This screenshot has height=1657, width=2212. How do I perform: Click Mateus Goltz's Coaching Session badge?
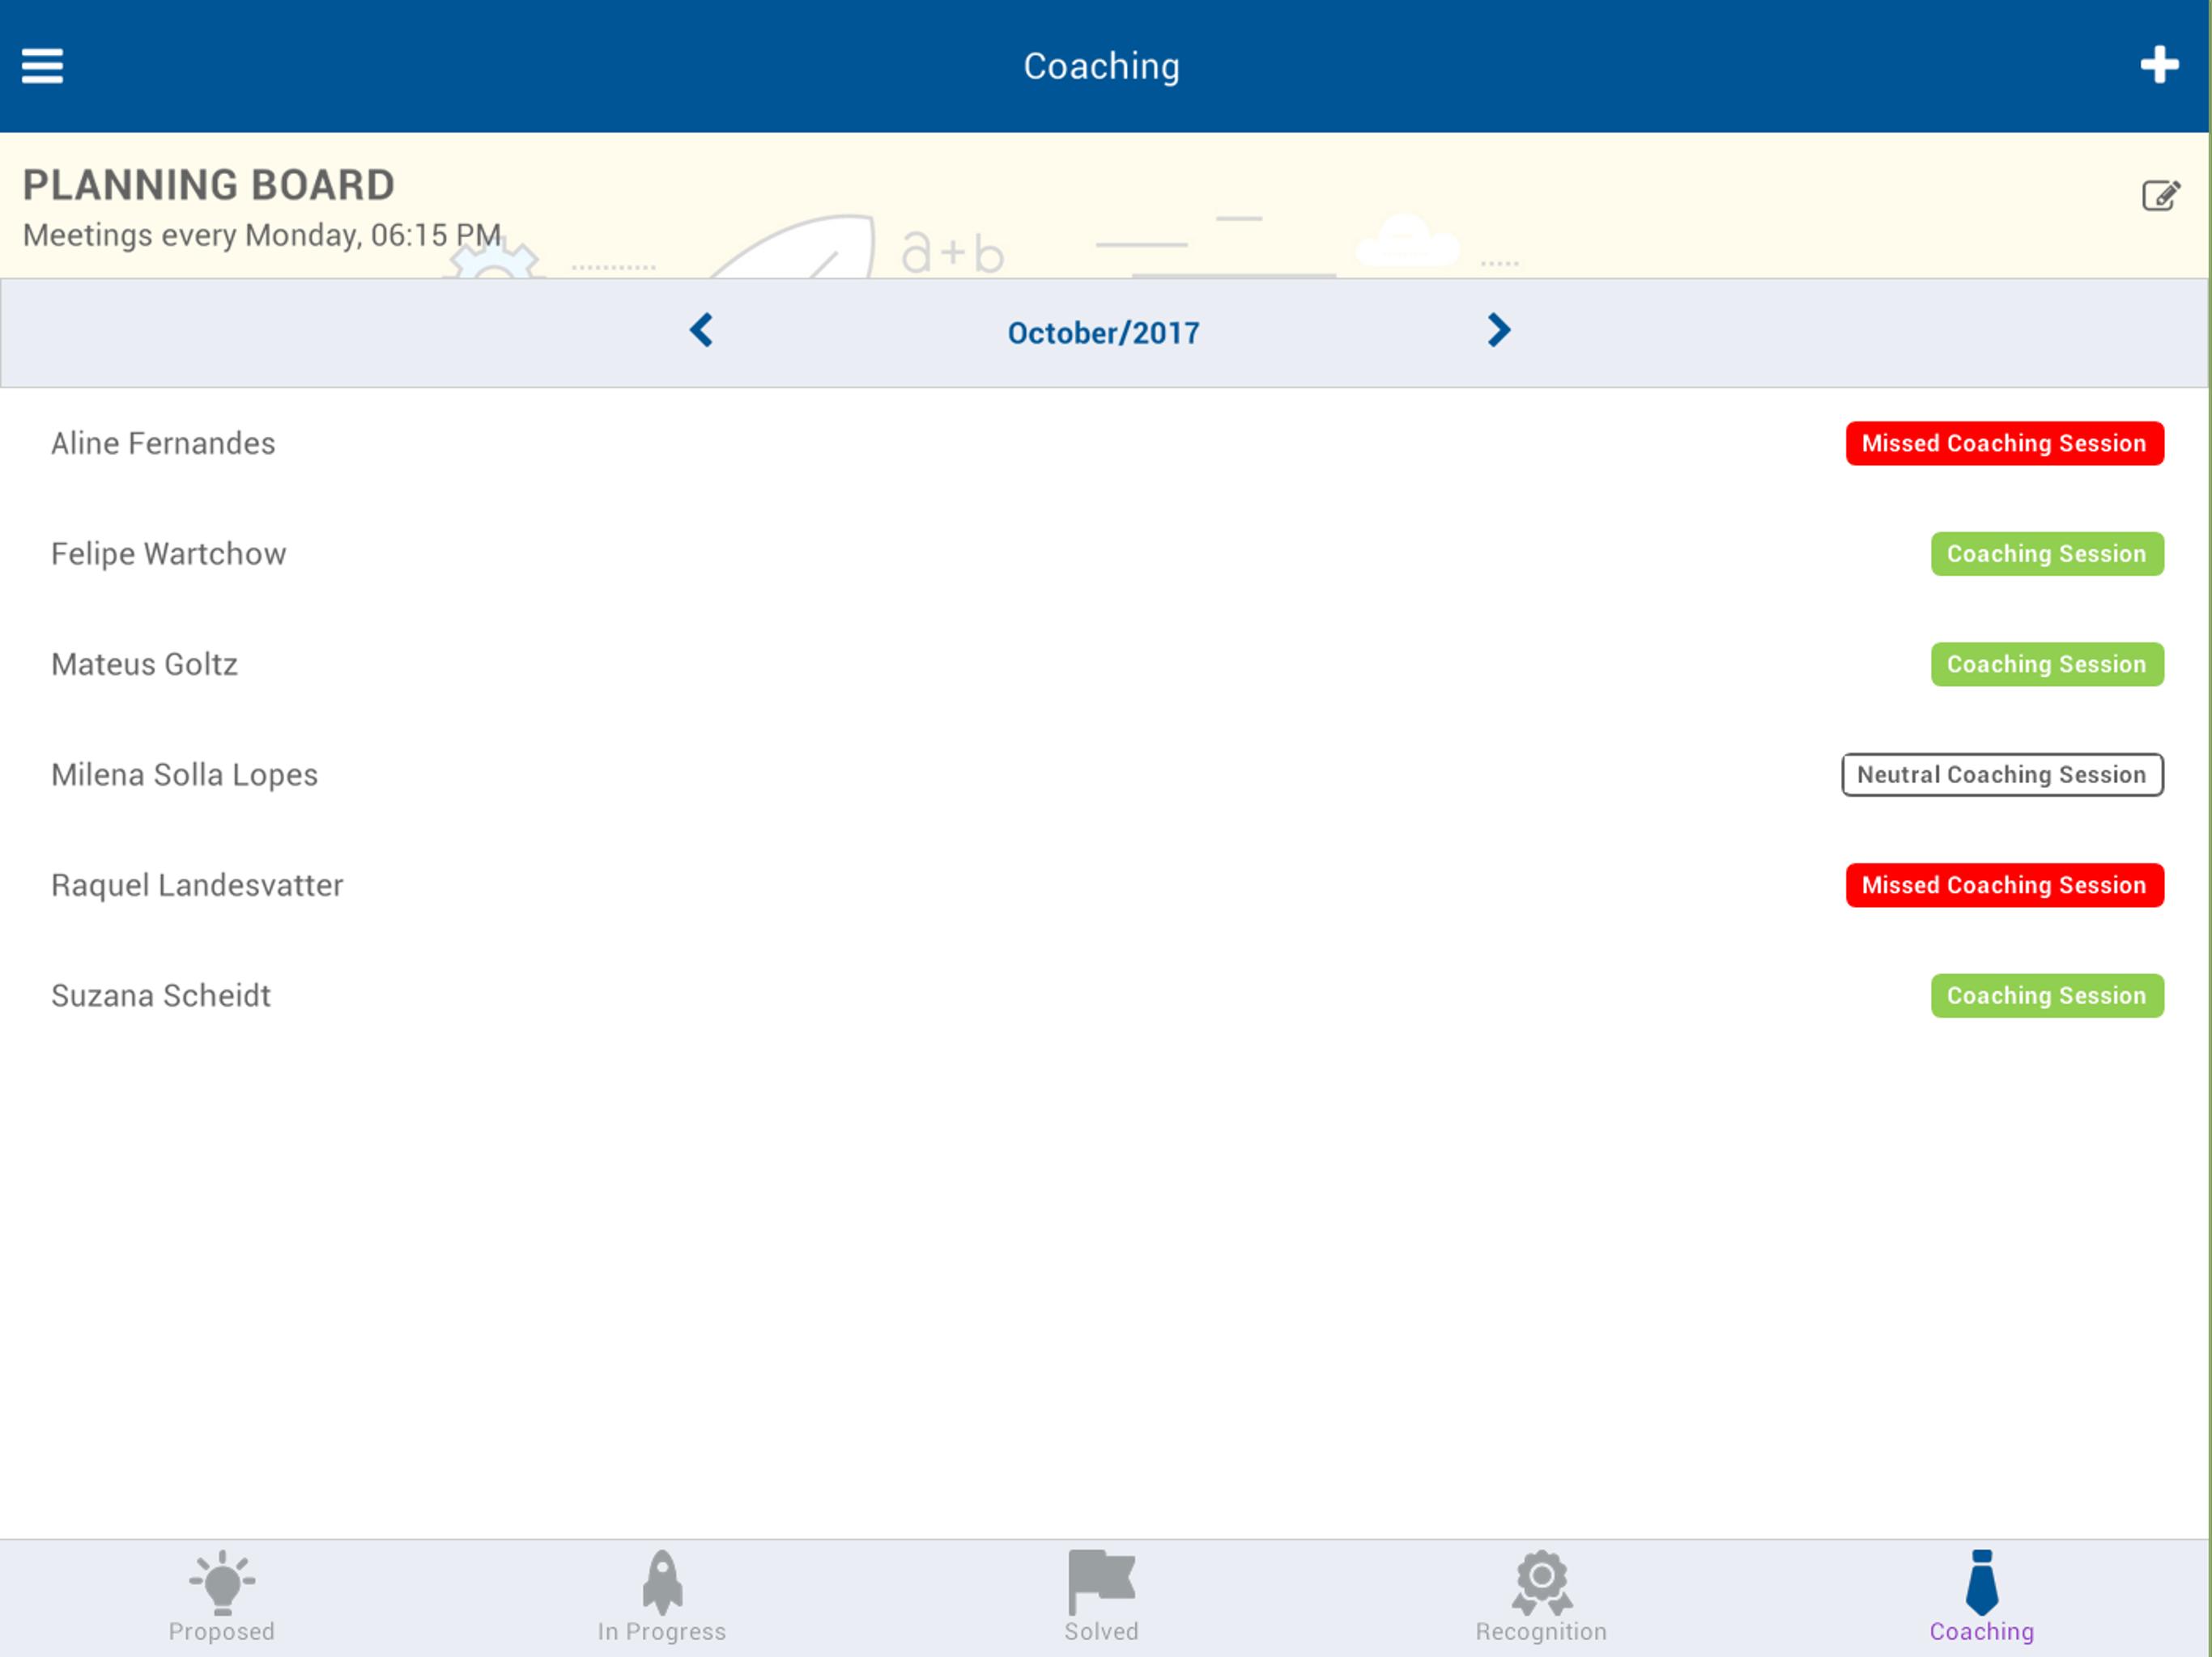pyautogui.click(x=2047, y=664)
